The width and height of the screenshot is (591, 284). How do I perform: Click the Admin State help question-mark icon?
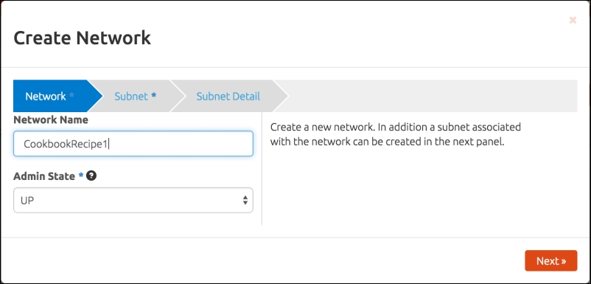pos(91,176)
